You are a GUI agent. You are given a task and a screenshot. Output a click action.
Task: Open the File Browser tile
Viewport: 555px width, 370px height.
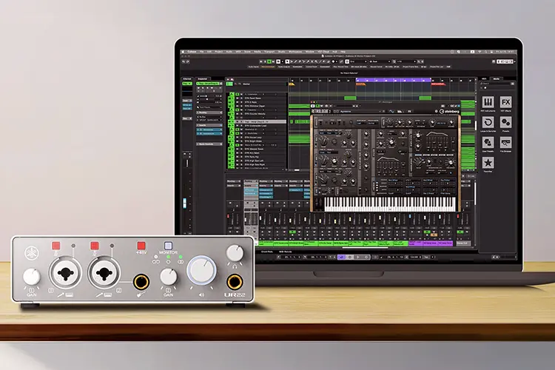click(x=505, y=143)
